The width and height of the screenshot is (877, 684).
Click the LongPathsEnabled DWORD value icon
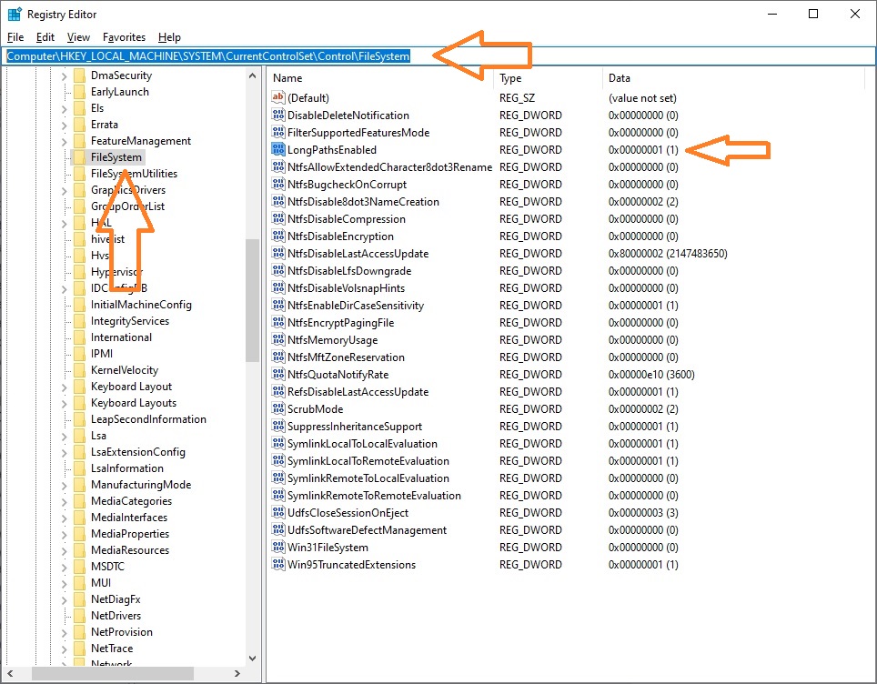pos(278,149)
